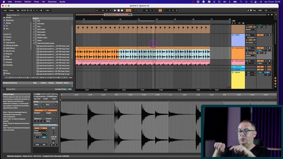
Task: Open Opciones menu
Action: click(x=52, y=2)
